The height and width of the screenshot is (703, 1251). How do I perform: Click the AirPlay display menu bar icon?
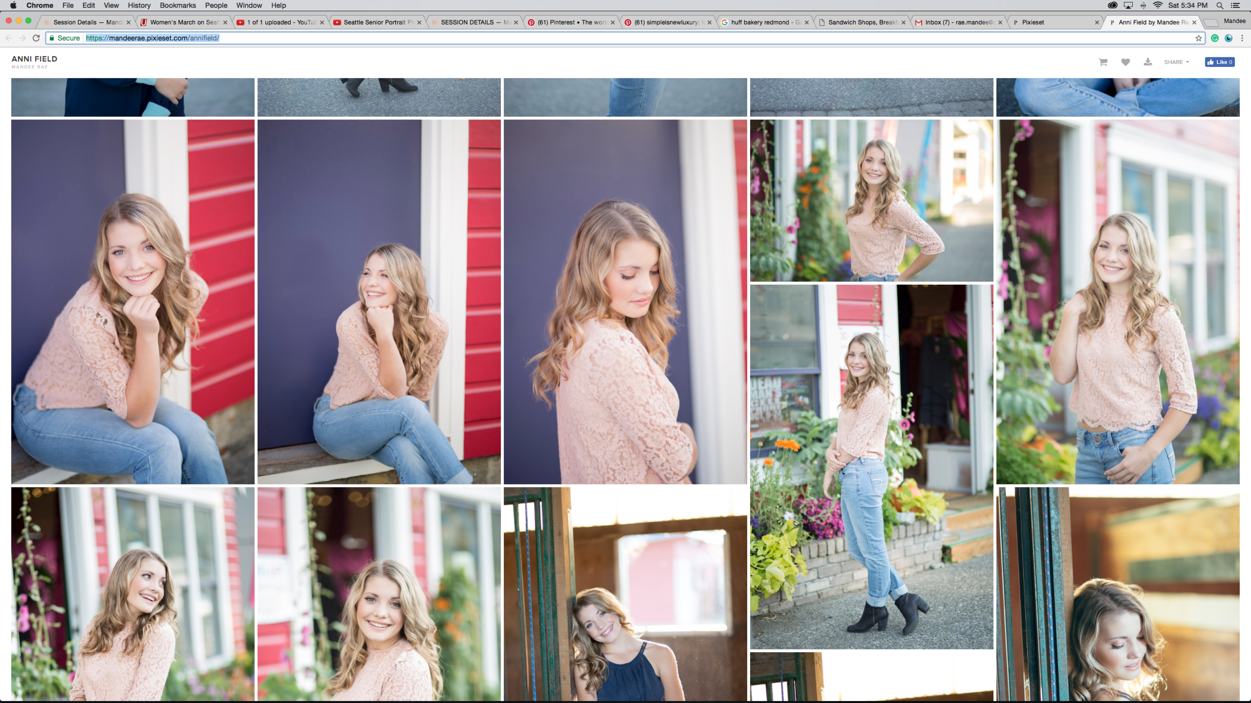(x=1128, y=5)
